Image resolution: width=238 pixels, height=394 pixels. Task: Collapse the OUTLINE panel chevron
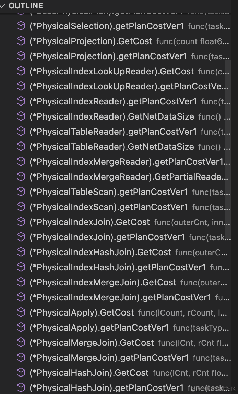pos(3,5)
